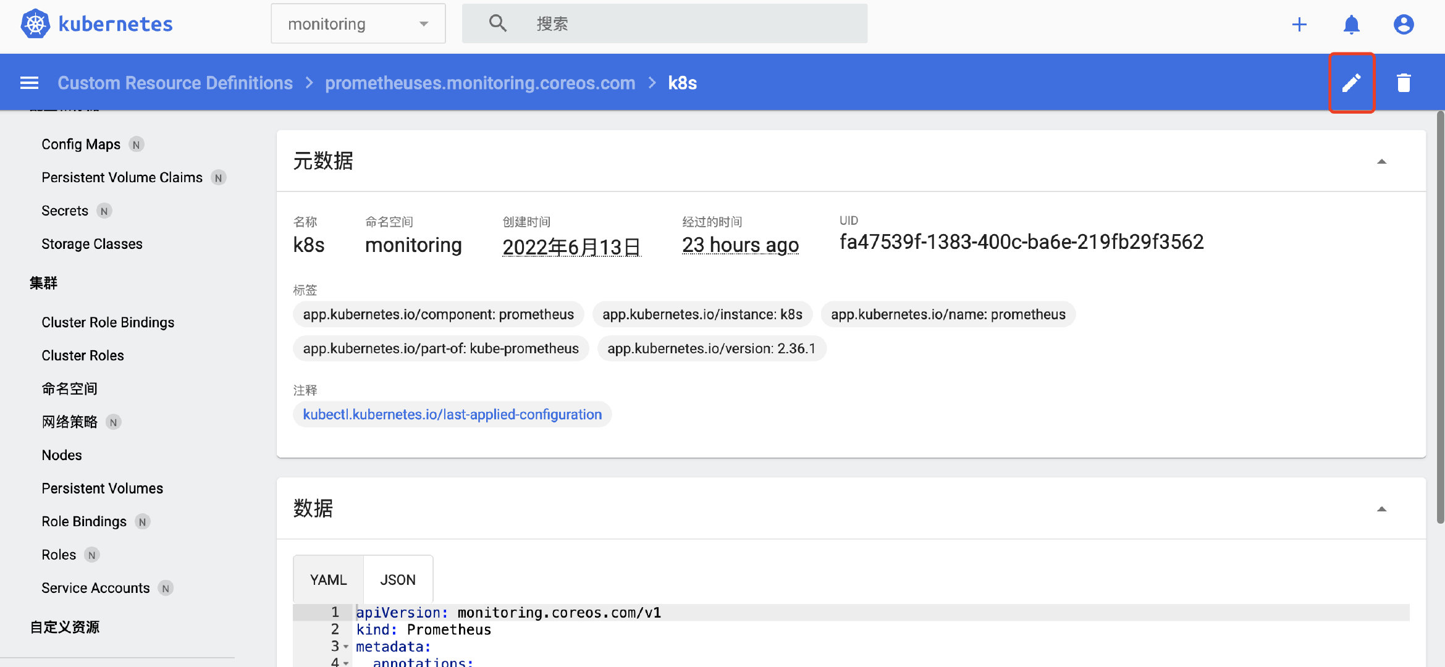Collapse the 元数据 metadata section

pyautogui.click(x=1381, y=161)
